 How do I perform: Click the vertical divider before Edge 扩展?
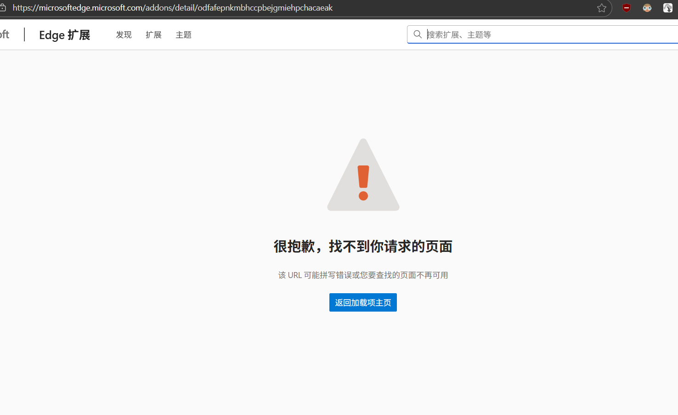click(x=24, y=35)
